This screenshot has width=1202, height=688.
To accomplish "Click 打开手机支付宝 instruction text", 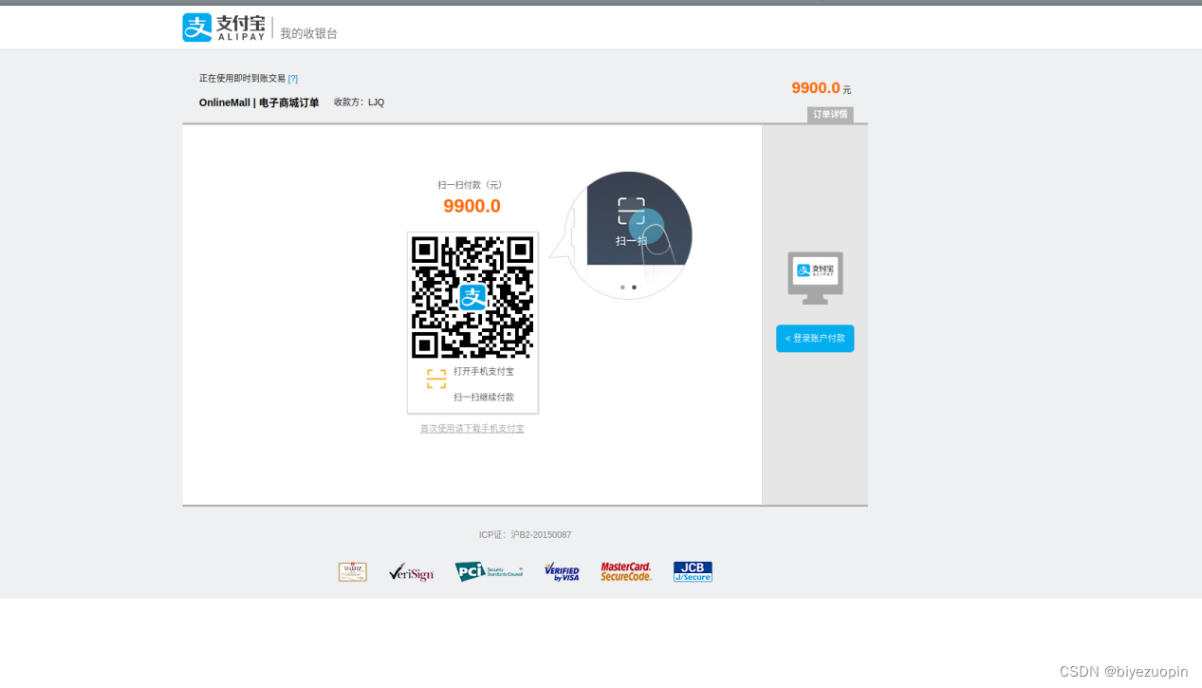I will pyautogui.click(x=484, y=372).
